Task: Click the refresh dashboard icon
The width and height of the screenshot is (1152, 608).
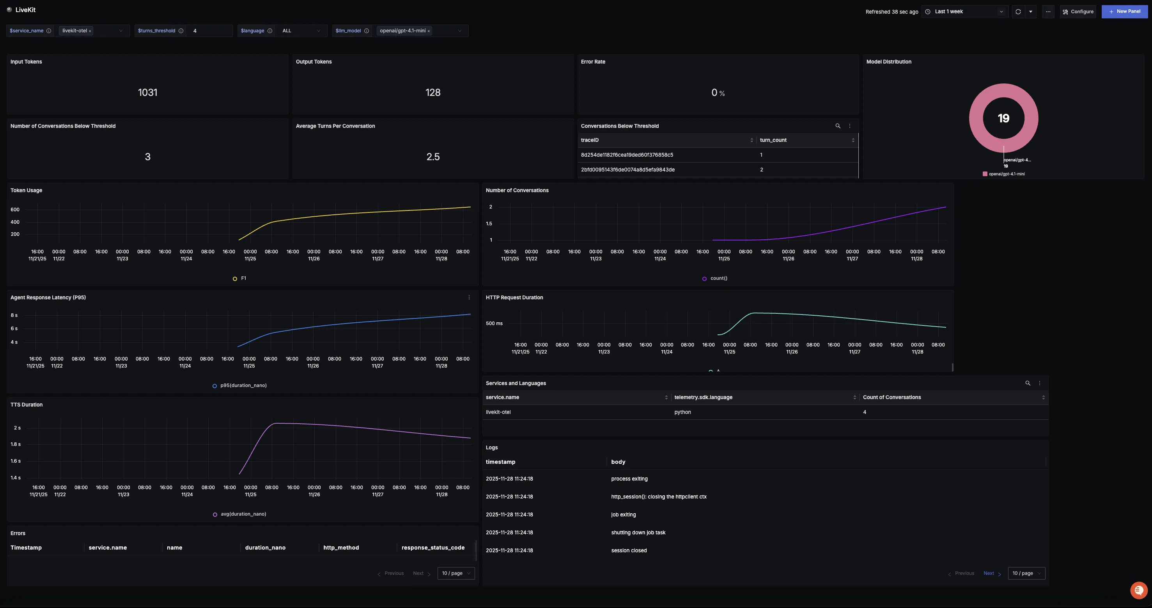Action: pos(1018,11)
